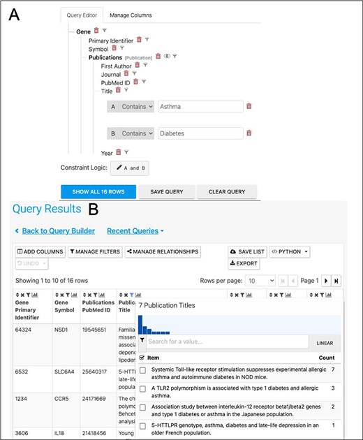
Task: Delete the Title attribute
Action: 118,90
